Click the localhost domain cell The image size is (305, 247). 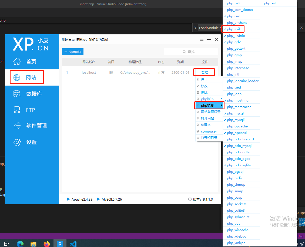click(89, 73)
